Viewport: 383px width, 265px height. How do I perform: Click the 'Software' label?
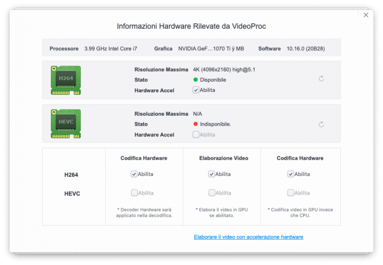point(270,49)
